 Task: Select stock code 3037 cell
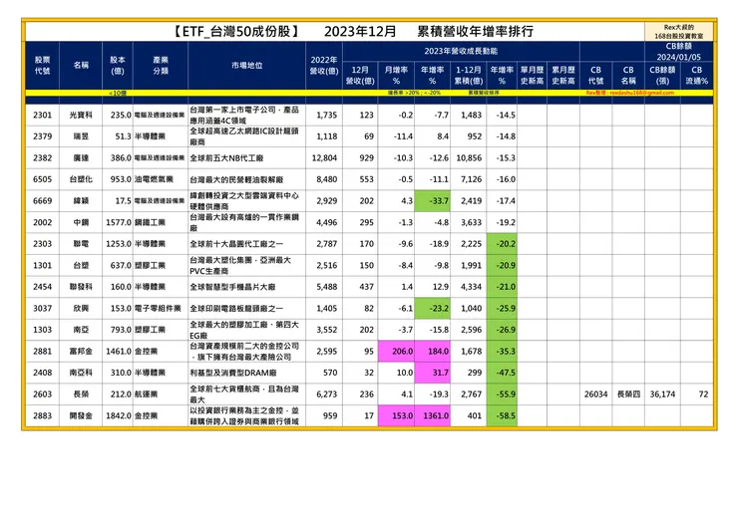click(42, 308)
